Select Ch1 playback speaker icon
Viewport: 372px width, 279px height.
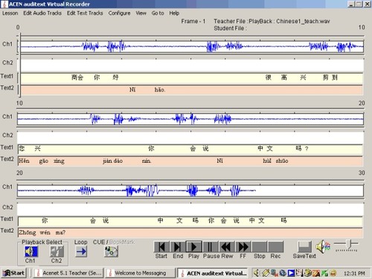(31, 251)
